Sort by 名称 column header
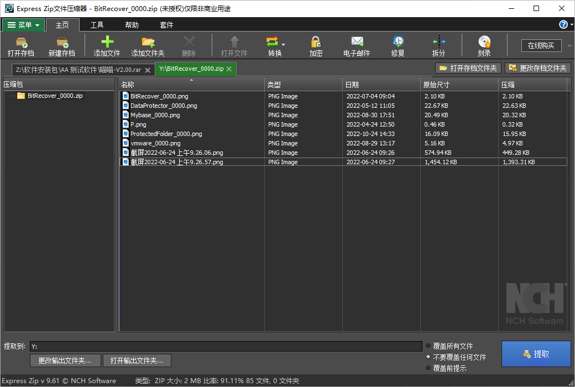575x387 pixels. pyautogui.click(x=191, y=85)
